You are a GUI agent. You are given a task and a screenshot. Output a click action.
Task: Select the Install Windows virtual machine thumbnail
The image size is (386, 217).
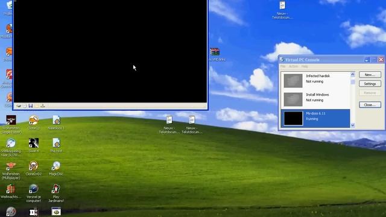click(x=293, y=99)
